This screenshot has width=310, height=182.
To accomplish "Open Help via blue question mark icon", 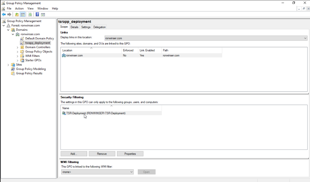I will [x=37, y=14].
